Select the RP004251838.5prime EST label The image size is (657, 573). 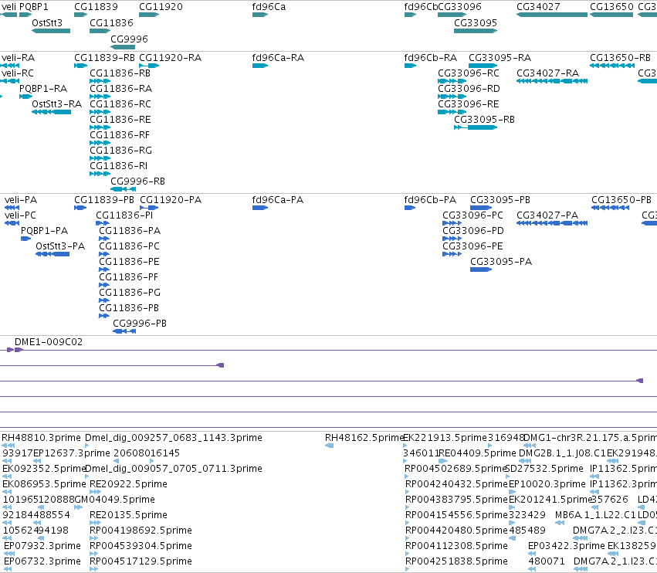[x=456, y=561]
